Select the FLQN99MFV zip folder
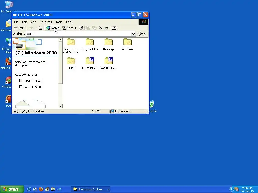 (89, 63)
